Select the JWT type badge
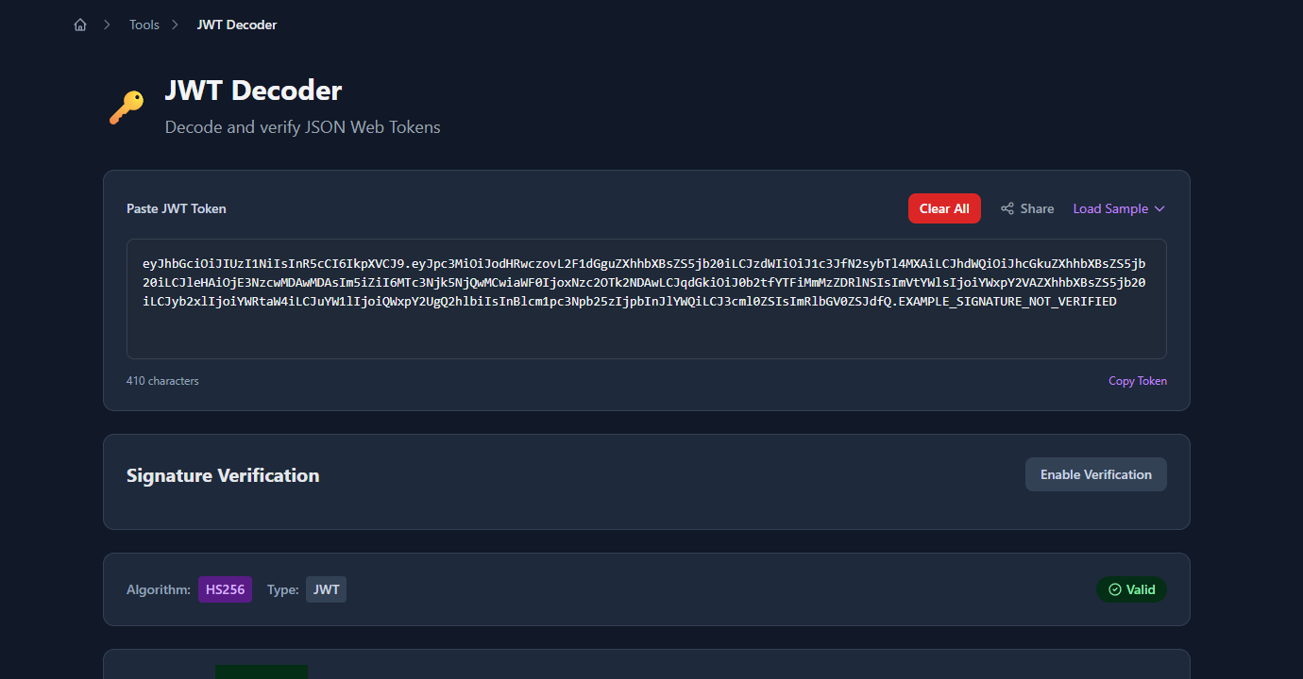The image size is (1303, 679). pos(325,588)
